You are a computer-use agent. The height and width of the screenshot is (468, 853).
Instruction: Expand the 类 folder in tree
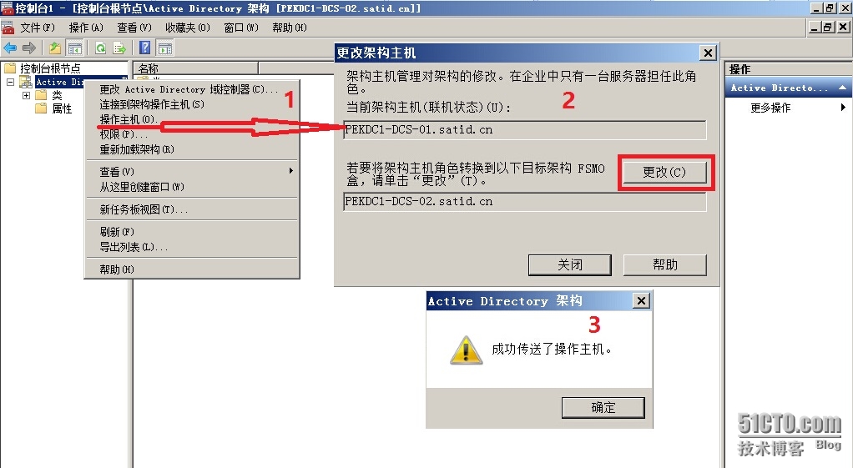coord(26,95)
